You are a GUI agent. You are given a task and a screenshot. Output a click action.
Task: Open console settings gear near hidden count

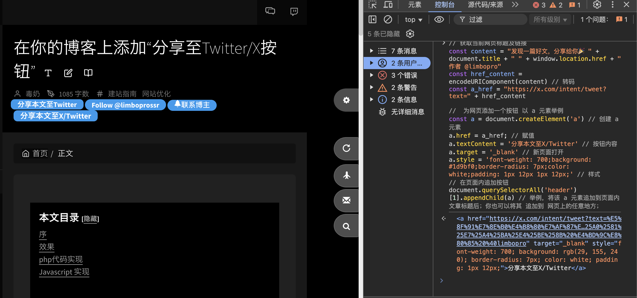pos(410,34)
